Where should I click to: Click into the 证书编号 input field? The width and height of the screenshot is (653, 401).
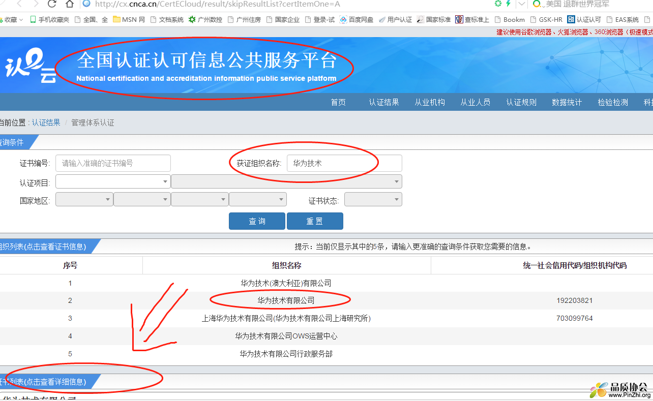113,163
